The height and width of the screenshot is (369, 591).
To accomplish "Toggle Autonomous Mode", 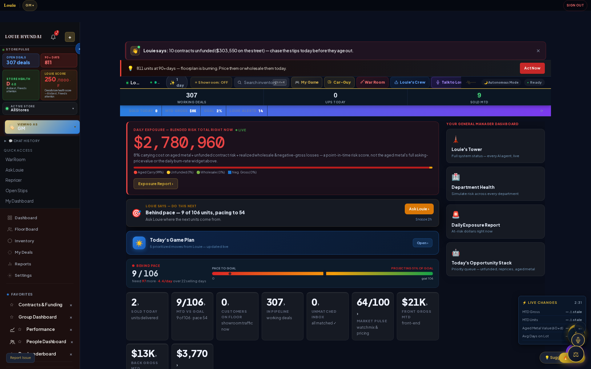I will point(501,82).
